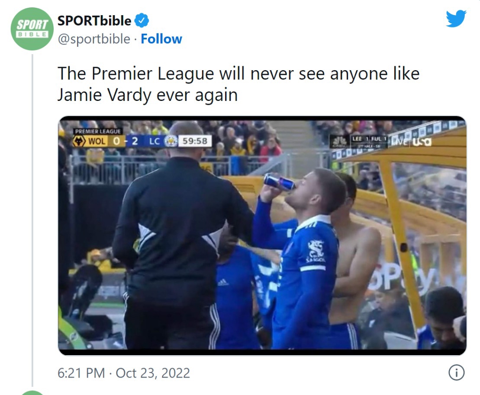480x395 pixels.
Task: Click the Premier League label on scoreboard
Action: (x=98, y=132)
